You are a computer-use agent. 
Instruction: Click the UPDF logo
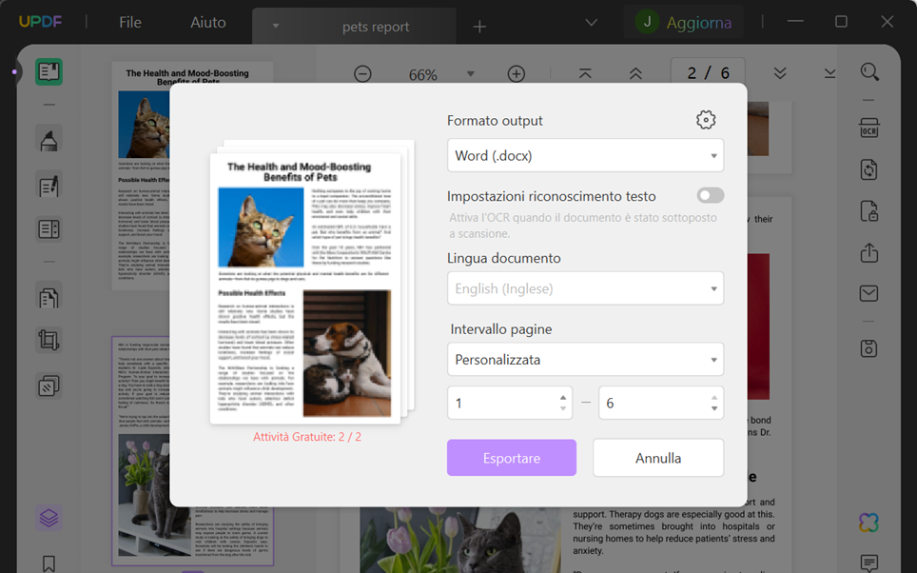tap(40, 22)
